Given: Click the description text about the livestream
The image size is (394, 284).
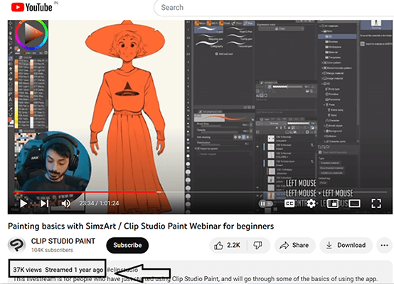Looking at the screenshot, I should click(x=195, y=279).
